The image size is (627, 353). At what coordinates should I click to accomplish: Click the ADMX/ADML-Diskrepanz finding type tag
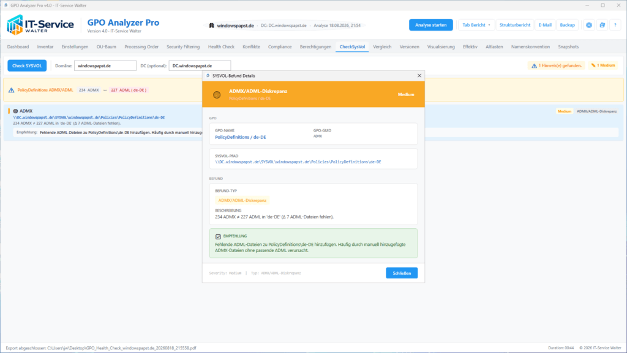click(242, 201)
